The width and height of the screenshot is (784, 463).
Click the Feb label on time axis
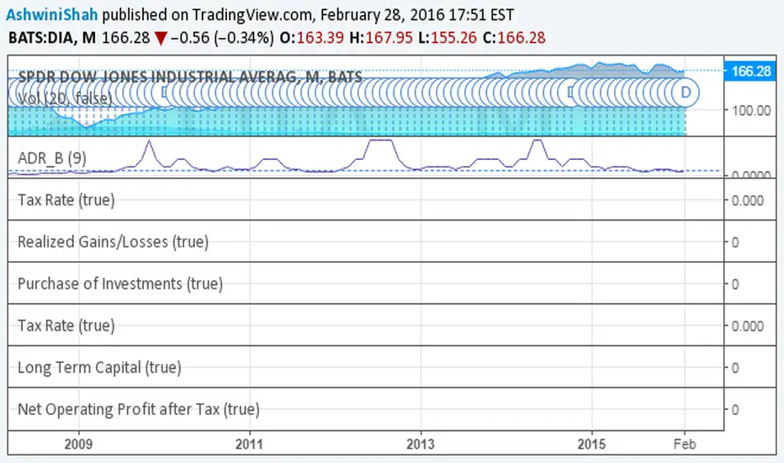[685, 444]
